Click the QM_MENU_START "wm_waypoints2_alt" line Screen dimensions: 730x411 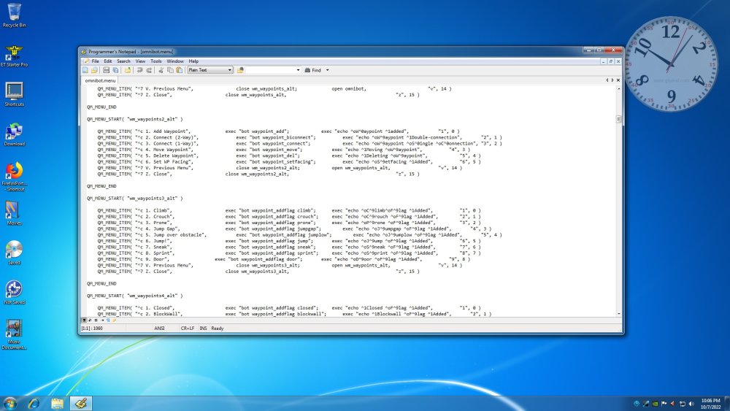134,119
